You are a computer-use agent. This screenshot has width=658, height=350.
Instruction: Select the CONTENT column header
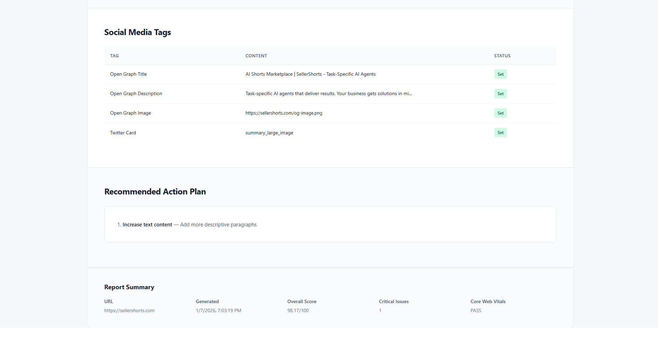(256, 56)
